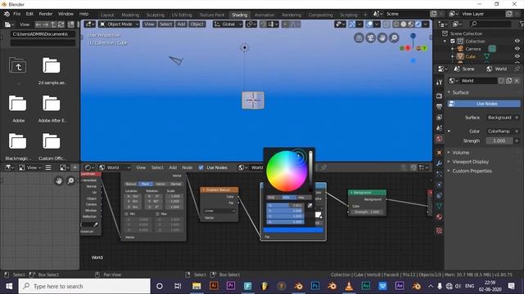Click zoom icon in node editor sidebar
524x294 pixels.
tap(70, 180)
